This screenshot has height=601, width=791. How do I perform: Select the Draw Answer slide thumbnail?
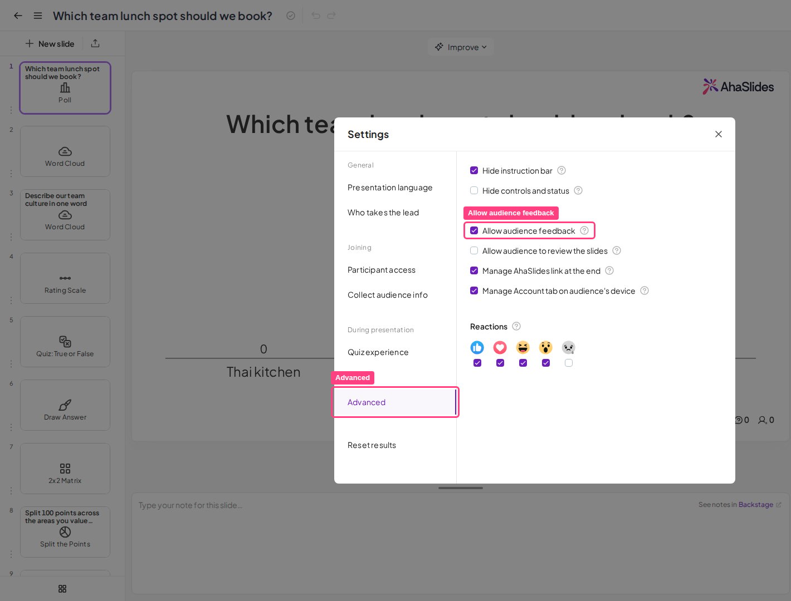65,405
